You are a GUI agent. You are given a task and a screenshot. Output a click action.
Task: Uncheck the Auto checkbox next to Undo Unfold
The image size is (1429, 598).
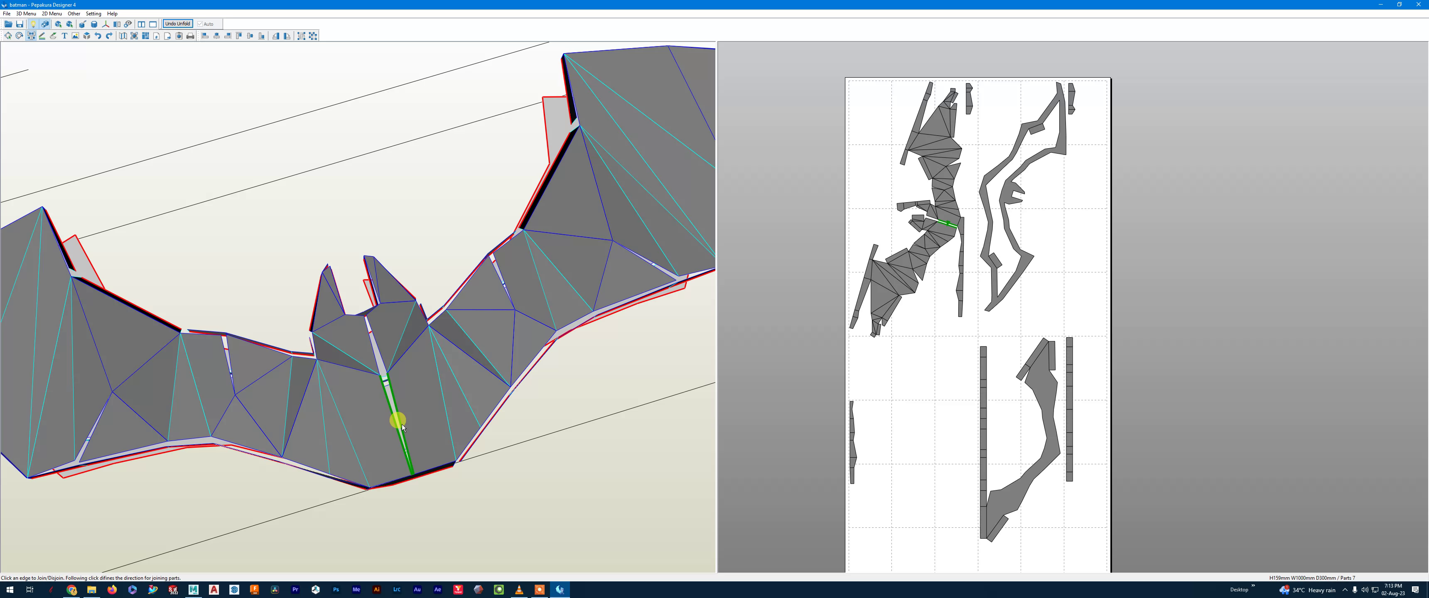(200, 24)
